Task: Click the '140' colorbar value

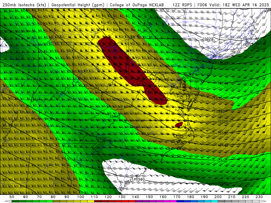Action: pos(135,197)
